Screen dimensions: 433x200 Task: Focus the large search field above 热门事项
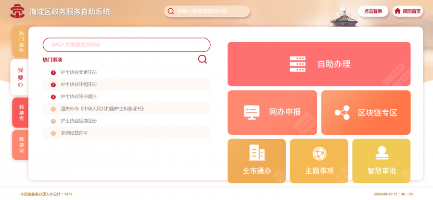click(x=126, y=45)
